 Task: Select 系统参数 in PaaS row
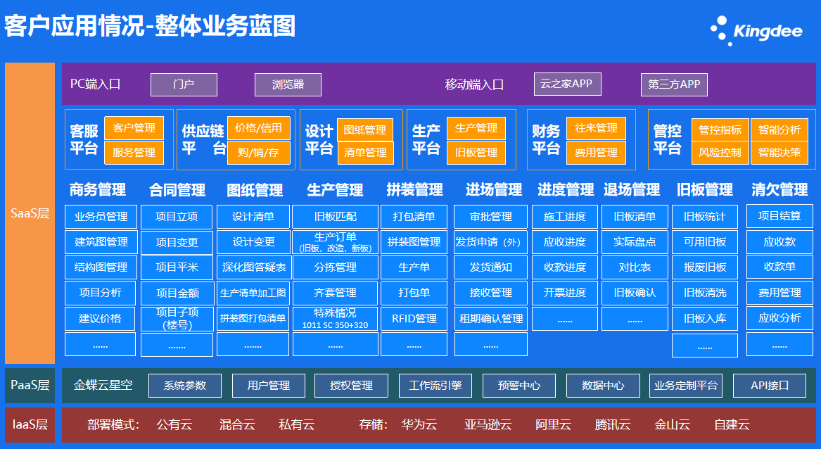point(185,386)
